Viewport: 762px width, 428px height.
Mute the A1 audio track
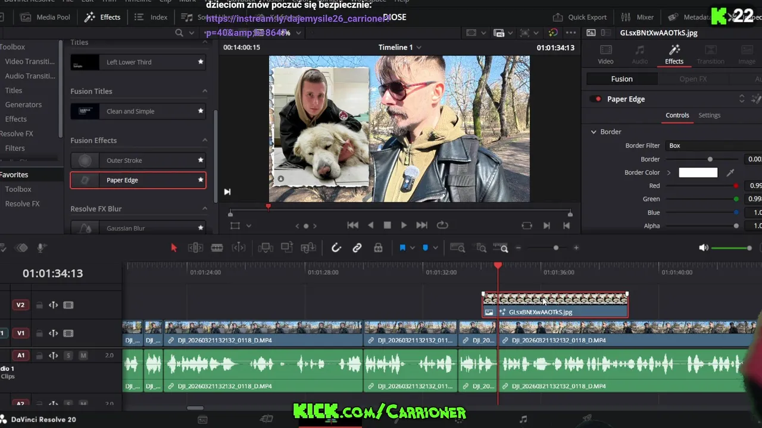click(x=83, y=355)
